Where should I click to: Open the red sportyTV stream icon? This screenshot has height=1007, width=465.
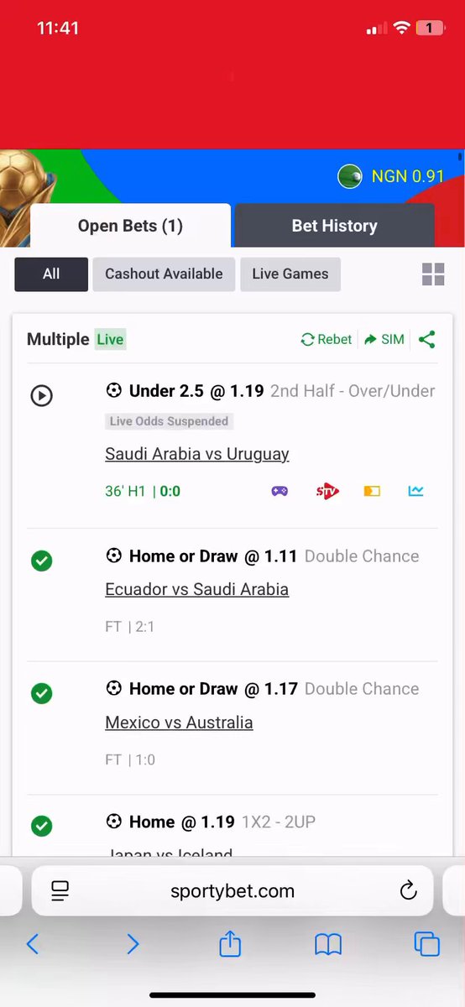(327, 491)
